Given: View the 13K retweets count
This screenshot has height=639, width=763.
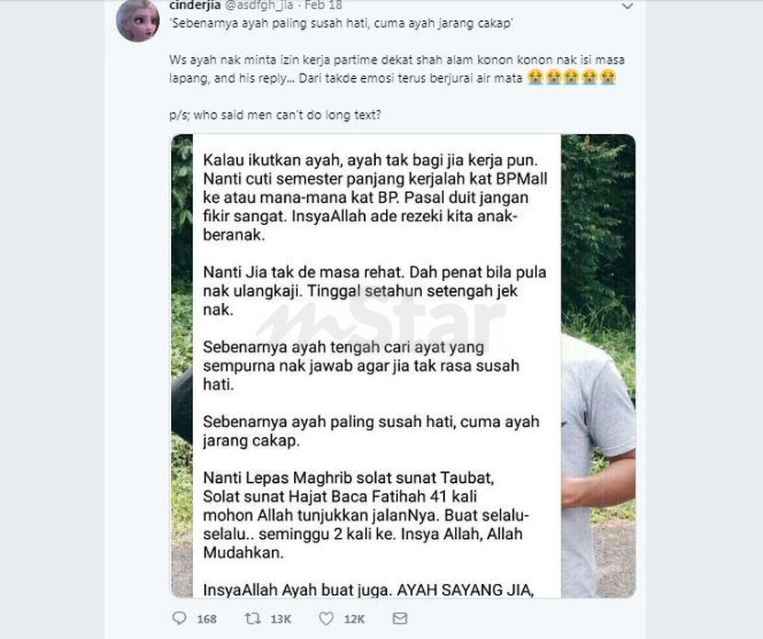Looking at the screenshot, I should pos(280,619).
